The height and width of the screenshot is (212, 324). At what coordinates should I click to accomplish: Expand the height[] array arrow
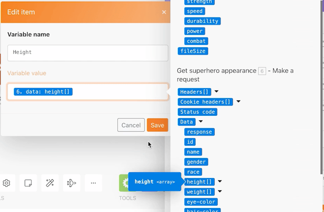(x=220, y=181)
